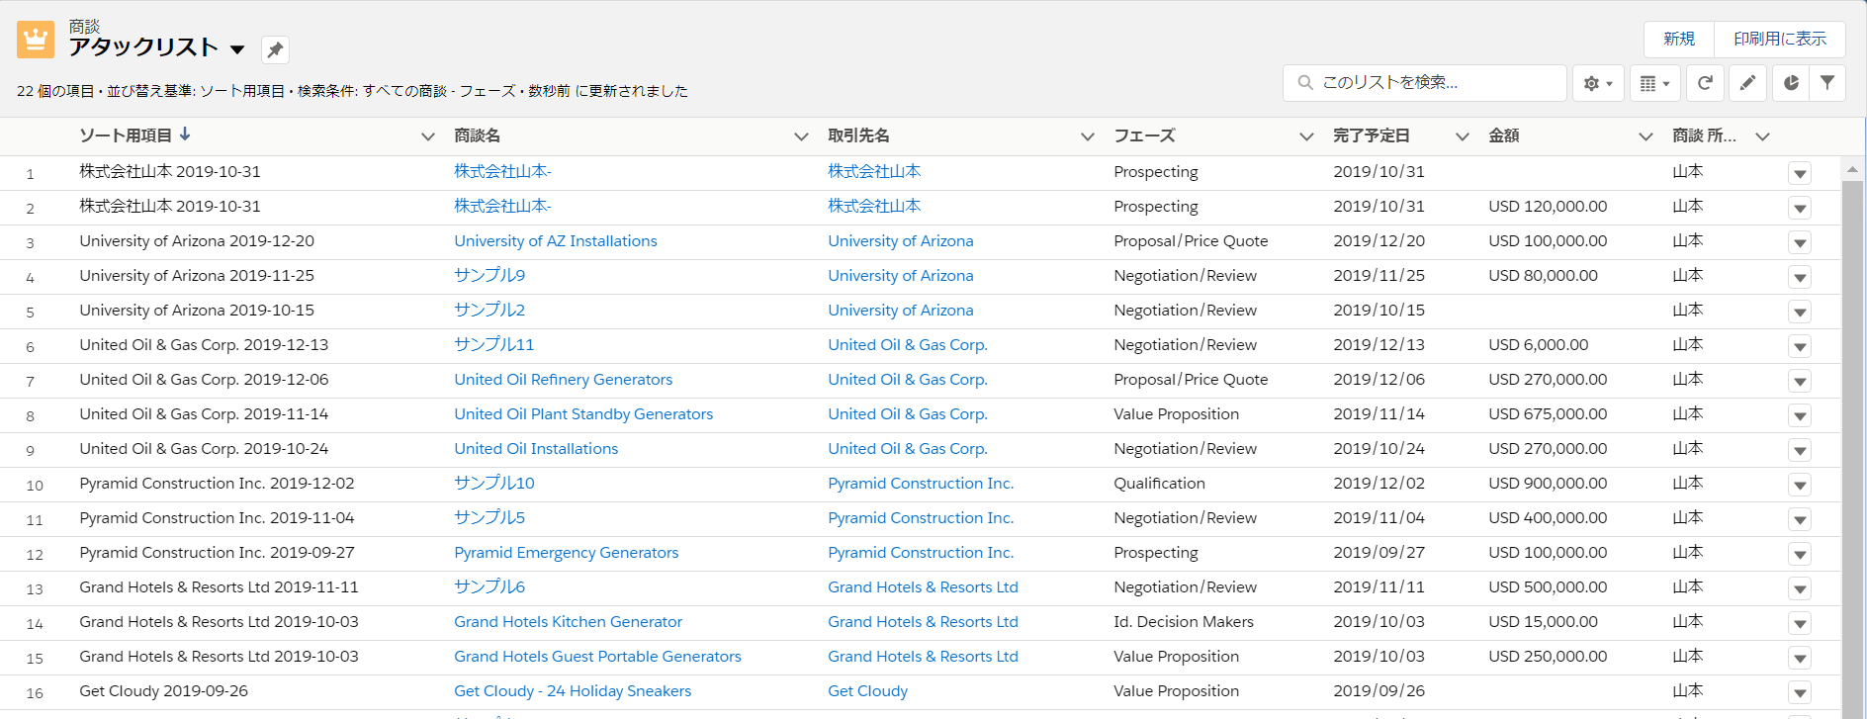
Task: Open row actions for サンプル11 row
Action: 1800,347
